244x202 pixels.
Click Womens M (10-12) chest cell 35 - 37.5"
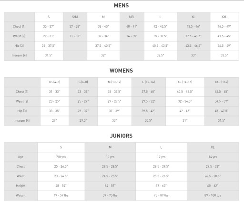pos(114,92)
